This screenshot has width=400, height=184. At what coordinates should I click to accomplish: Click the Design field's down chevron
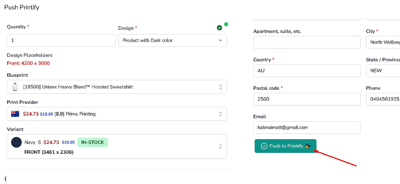click(220, 40)
